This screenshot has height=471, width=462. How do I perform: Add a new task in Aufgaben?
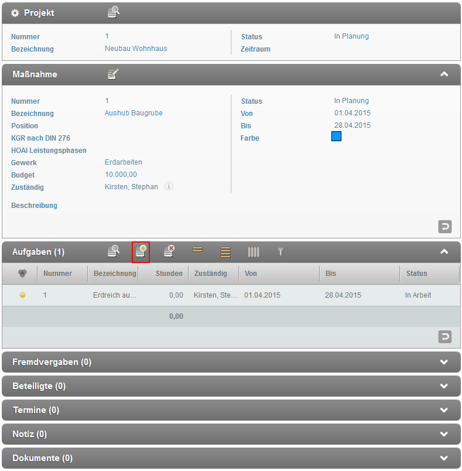tap(141, 252)
